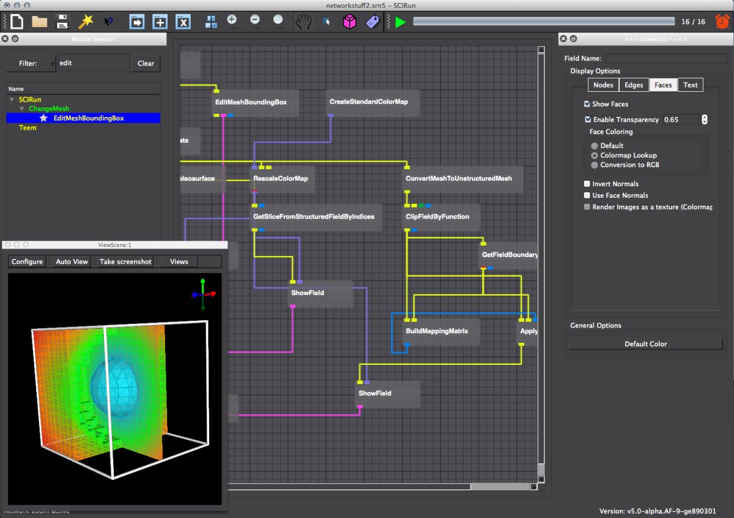Create a new network file
This screenshot has height=518, width=734.
(x=17, y=22)
